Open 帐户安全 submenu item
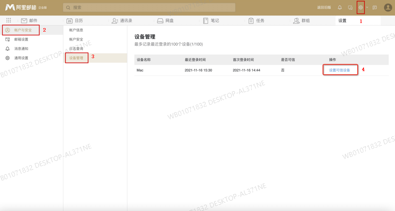The height and width of the screenshot is (211, 395). pyautogui.click(x=76, y=39)
